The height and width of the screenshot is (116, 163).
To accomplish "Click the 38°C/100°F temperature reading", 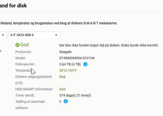I will click(68, 71).
